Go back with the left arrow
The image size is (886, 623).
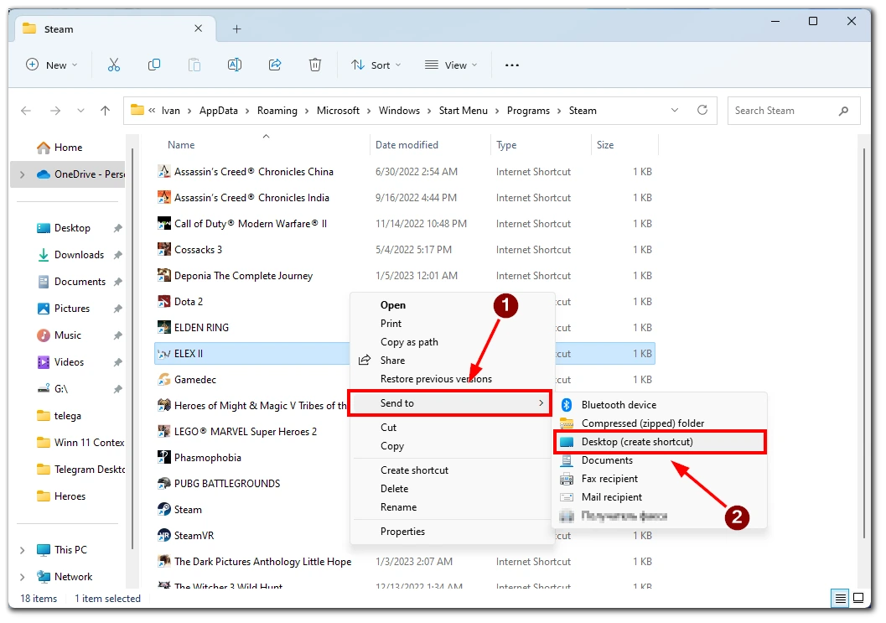coord(26,110)
